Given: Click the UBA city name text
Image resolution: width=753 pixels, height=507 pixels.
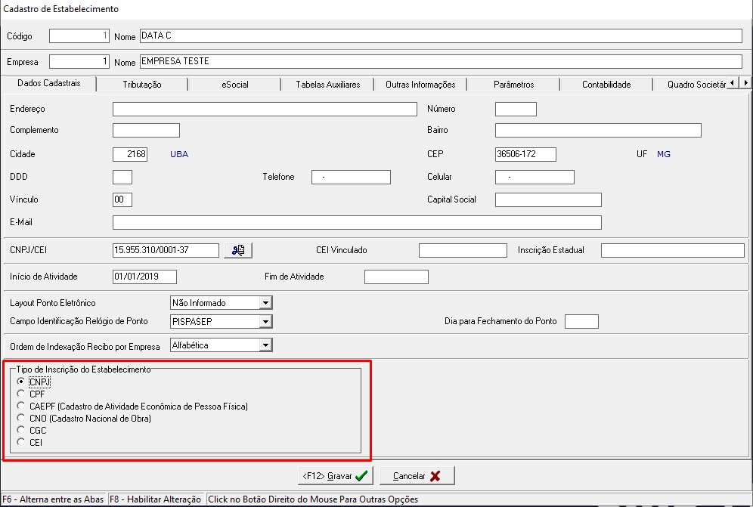Looking at the screenshot, I should click(179, 154).
